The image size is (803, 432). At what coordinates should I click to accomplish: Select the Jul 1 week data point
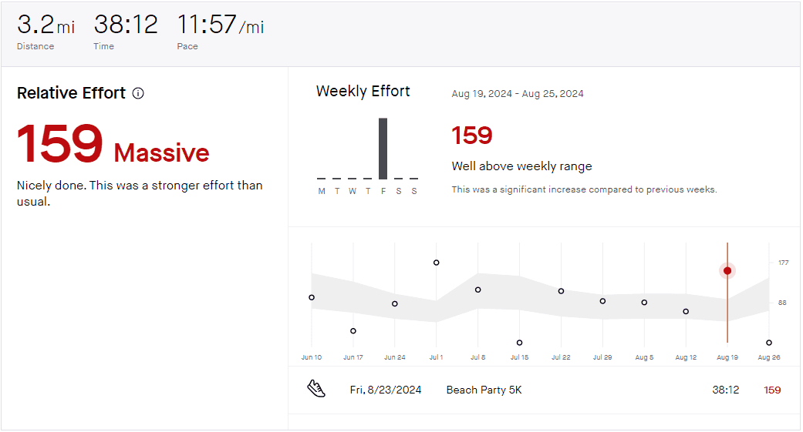click(437, 263)
